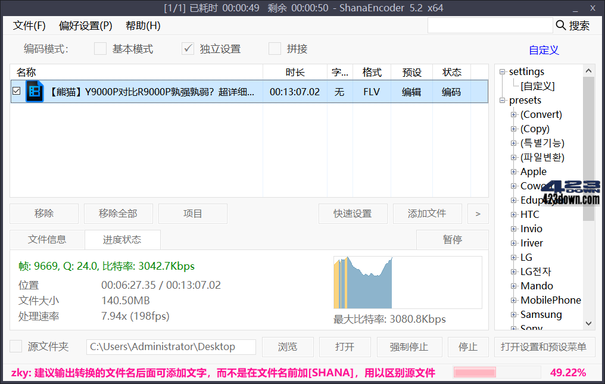This screenshot has width=605, height=384.
Task: Switch to the 文件信息 tab
Action: click(47, 239)
